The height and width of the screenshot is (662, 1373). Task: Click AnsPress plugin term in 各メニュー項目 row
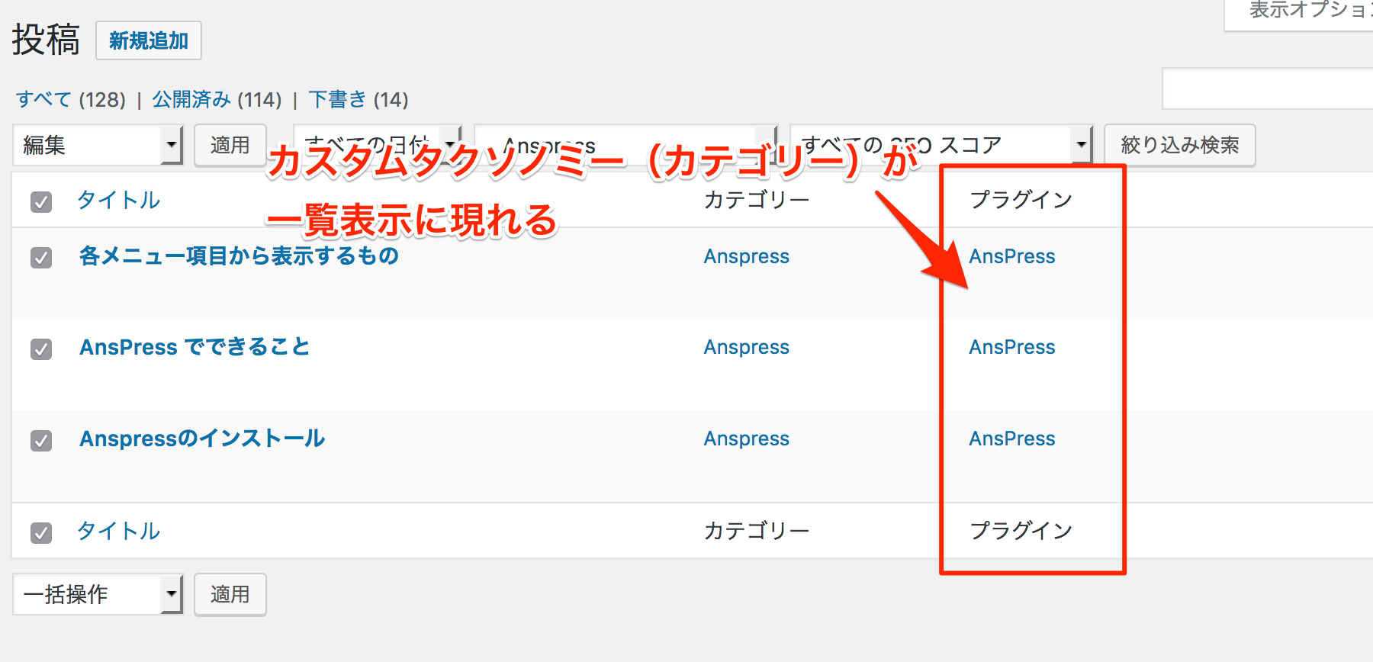pyautogui.click(x=1012, y=256)
